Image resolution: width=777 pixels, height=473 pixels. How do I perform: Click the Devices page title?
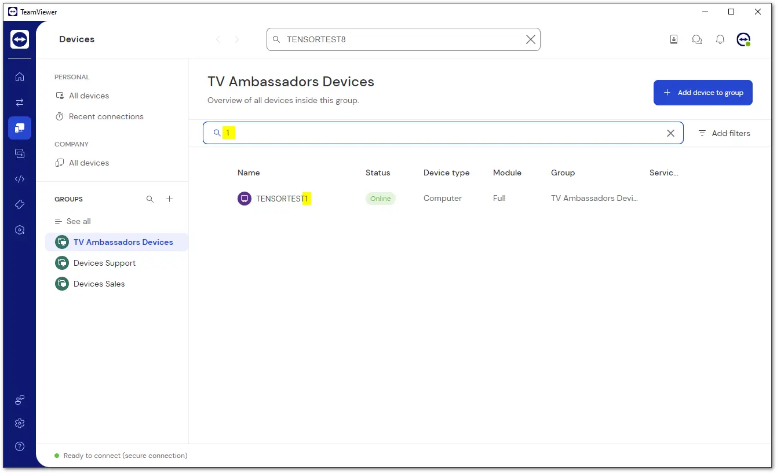pyautogui.click(x=77, y=39)
